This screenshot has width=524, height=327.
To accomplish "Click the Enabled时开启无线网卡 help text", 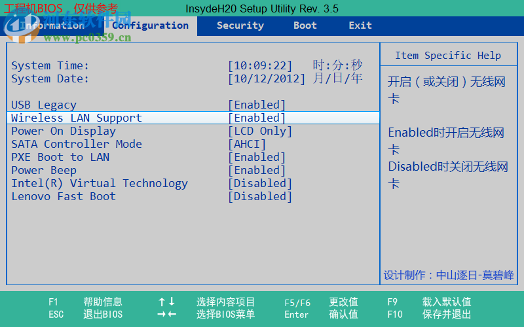I will point(447,141).
